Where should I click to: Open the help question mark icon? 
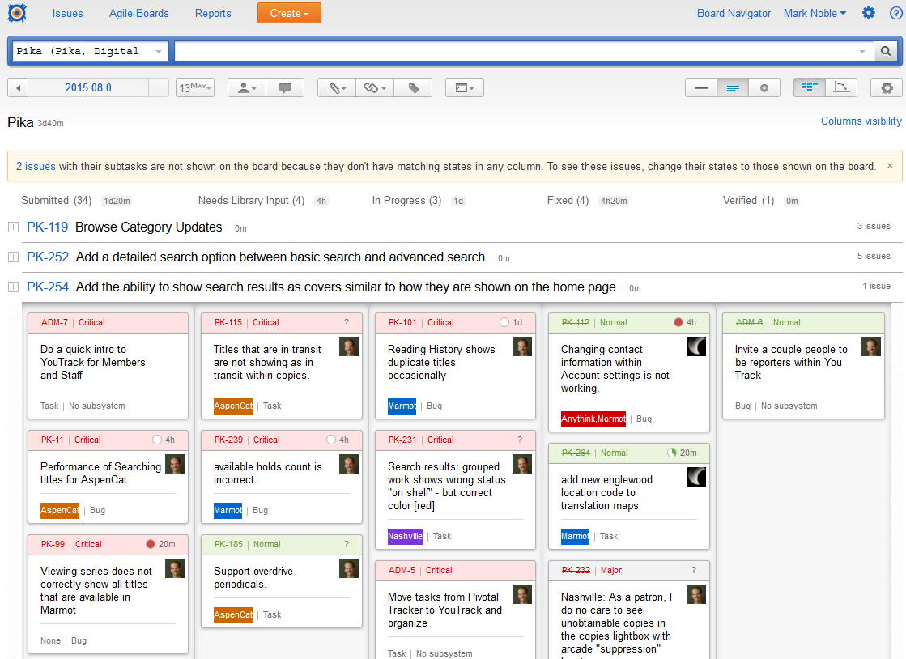(x=896, y=13)
